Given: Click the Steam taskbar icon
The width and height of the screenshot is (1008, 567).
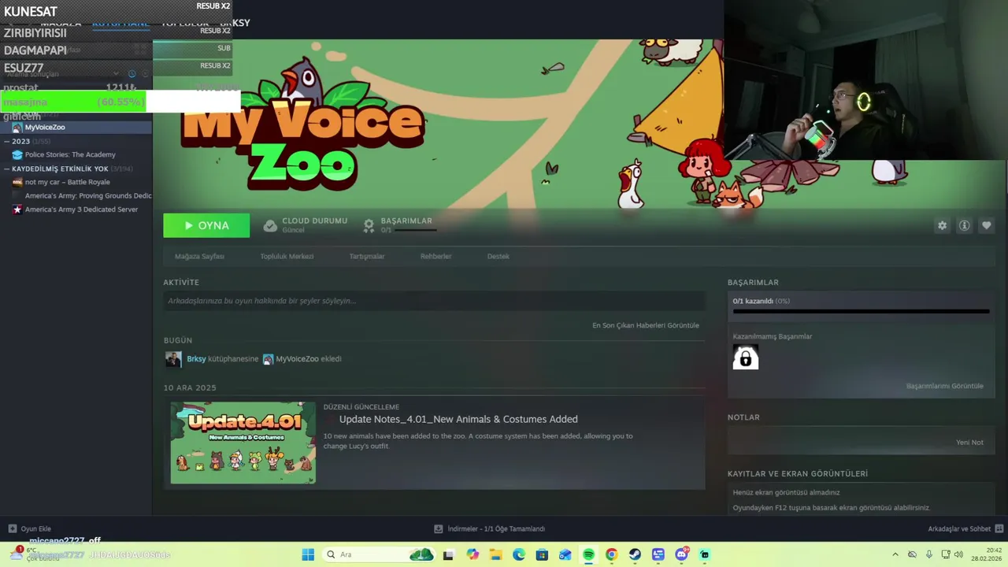Looking at the screenshot, I should pos(635,554).
